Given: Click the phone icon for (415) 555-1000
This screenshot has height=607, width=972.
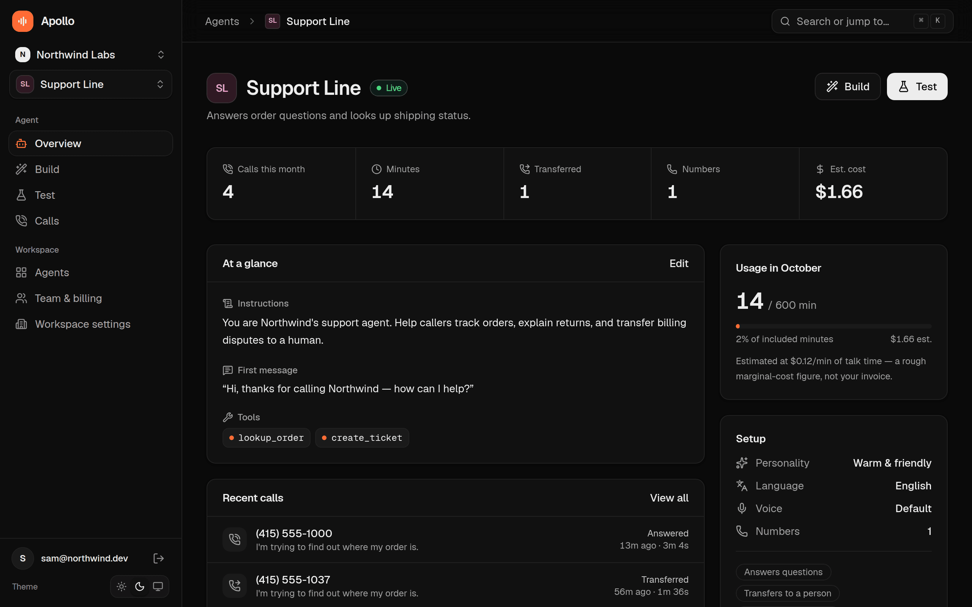Looking at the screenshot, I should [235, 539].
